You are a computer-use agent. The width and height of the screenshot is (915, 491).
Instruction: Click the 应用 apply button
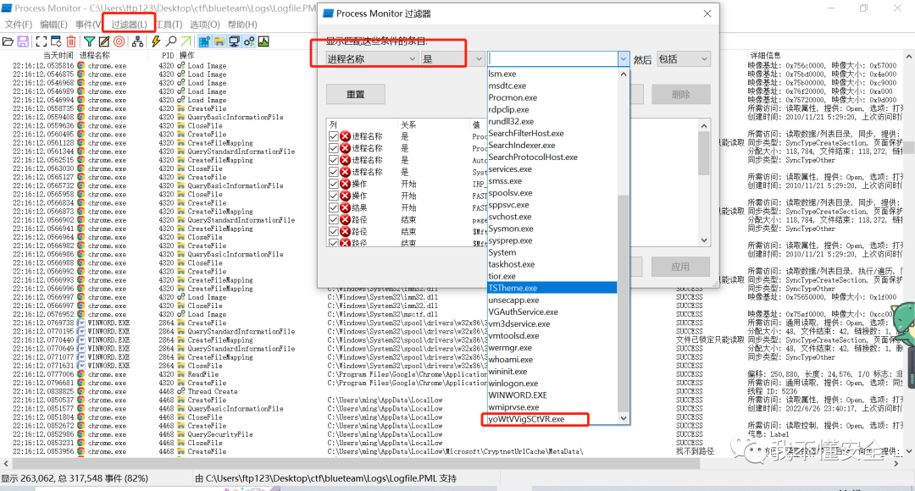coord(680,267)
